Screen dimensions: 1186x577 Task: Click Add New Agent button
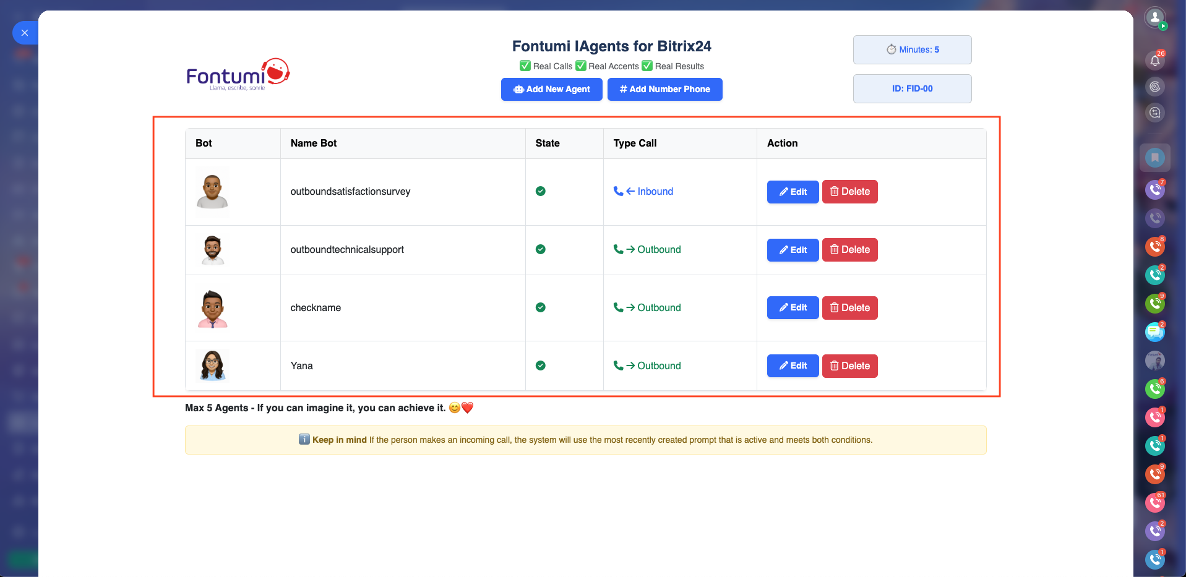pyautogui.click(x=551, y=89)
